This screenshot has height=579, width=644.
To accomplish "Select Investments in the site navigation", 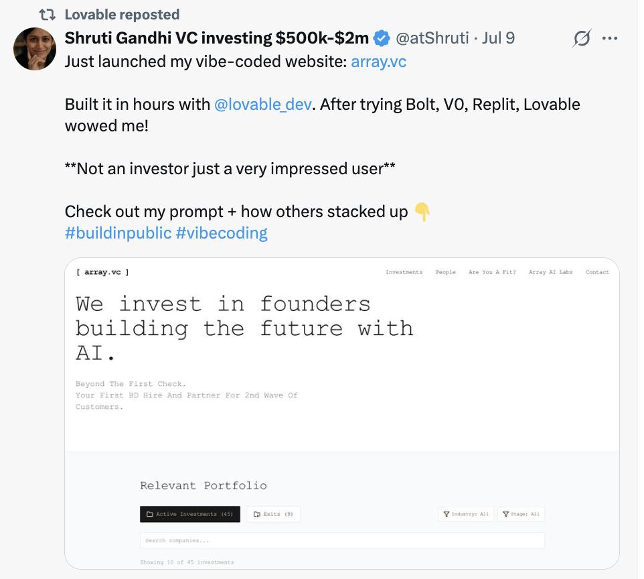I will [x=404, y=272].
